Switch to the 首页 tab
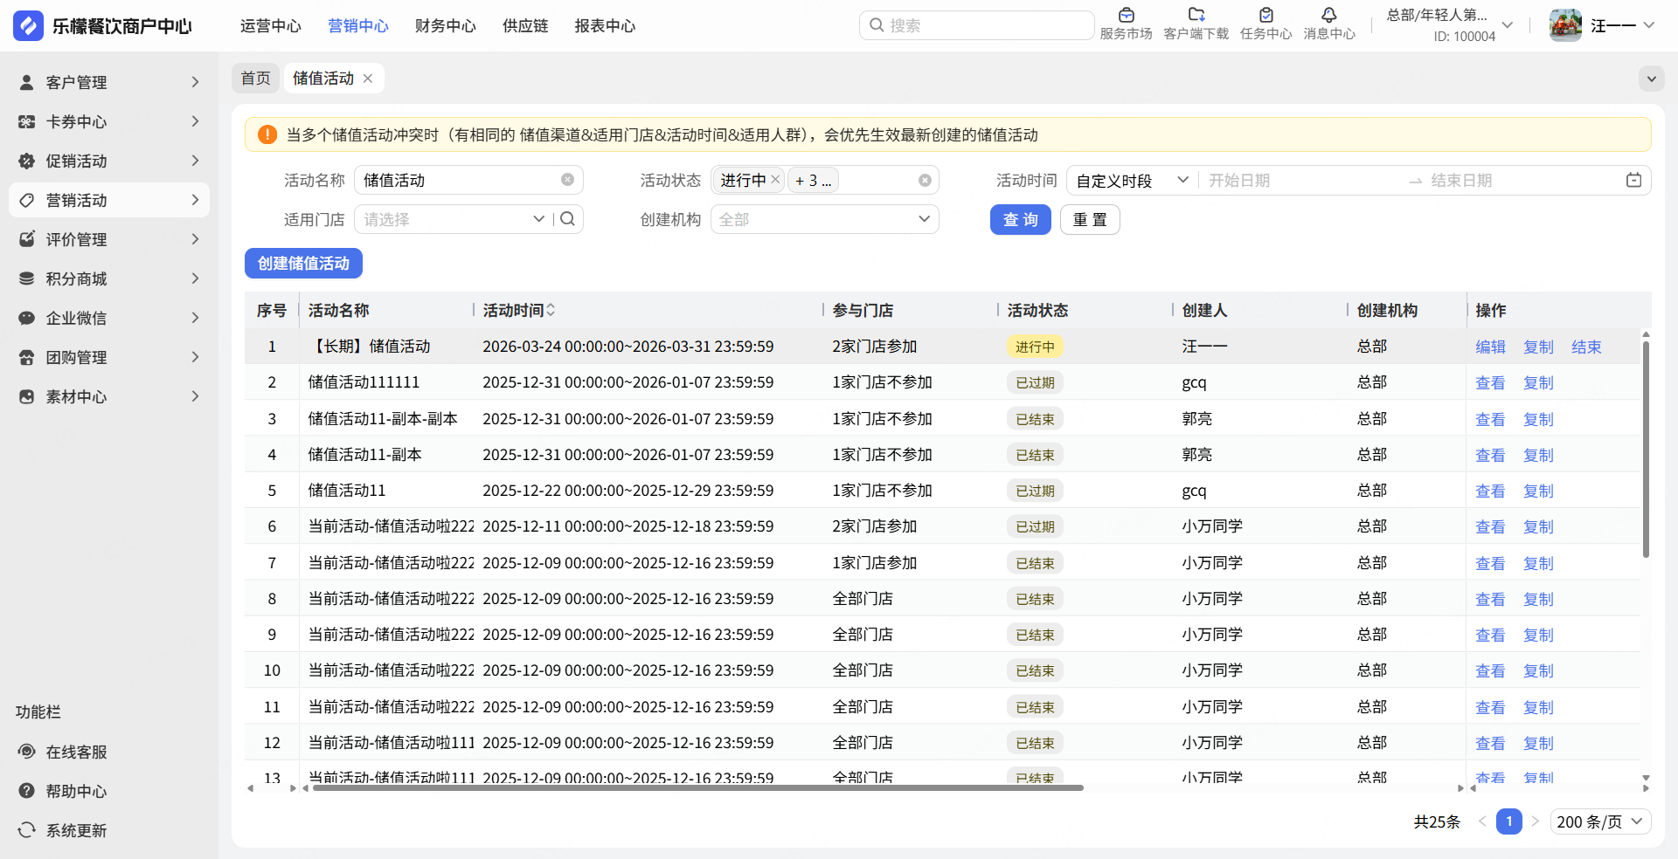1678x859 pixels. pyautogui.click(x=255, y=79)
